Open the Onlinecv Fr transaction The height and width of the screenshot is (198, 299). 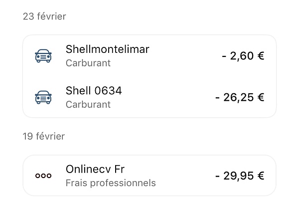click(149, 176)
